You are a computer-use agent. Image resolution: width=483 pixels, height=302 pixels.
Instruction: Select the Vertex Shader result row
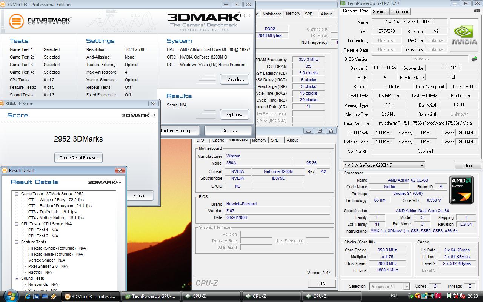(x=47, y=260)
